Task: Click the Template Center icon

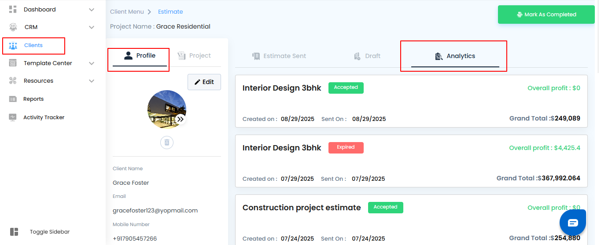Action: pyautogui.click(x=13, y=63)
